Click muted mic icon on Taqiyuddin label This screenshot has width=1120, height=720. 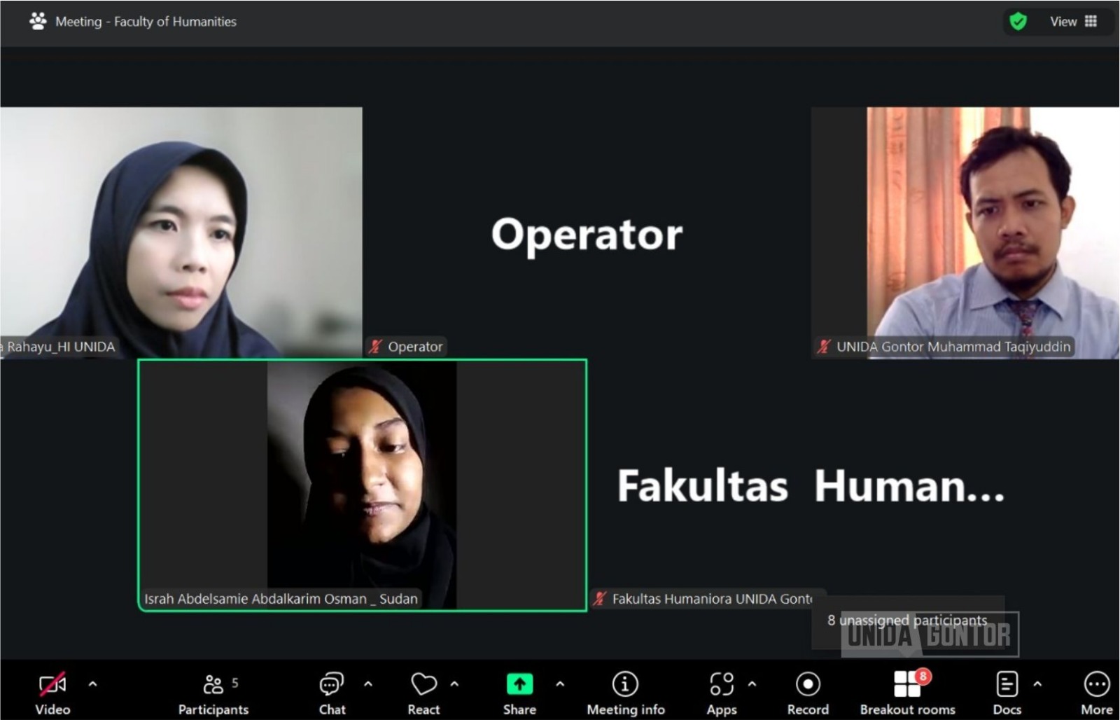click(824, 347)
